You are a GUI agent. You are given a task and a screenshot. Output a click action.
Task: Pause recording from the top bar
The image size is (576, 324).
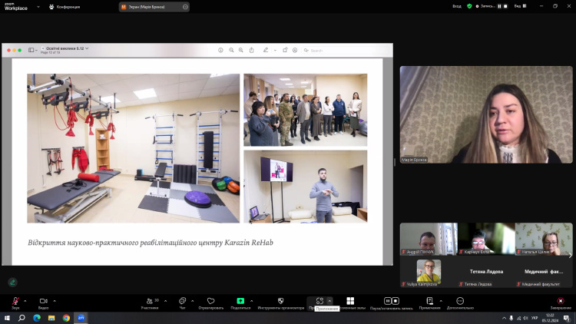pos(499,6)
